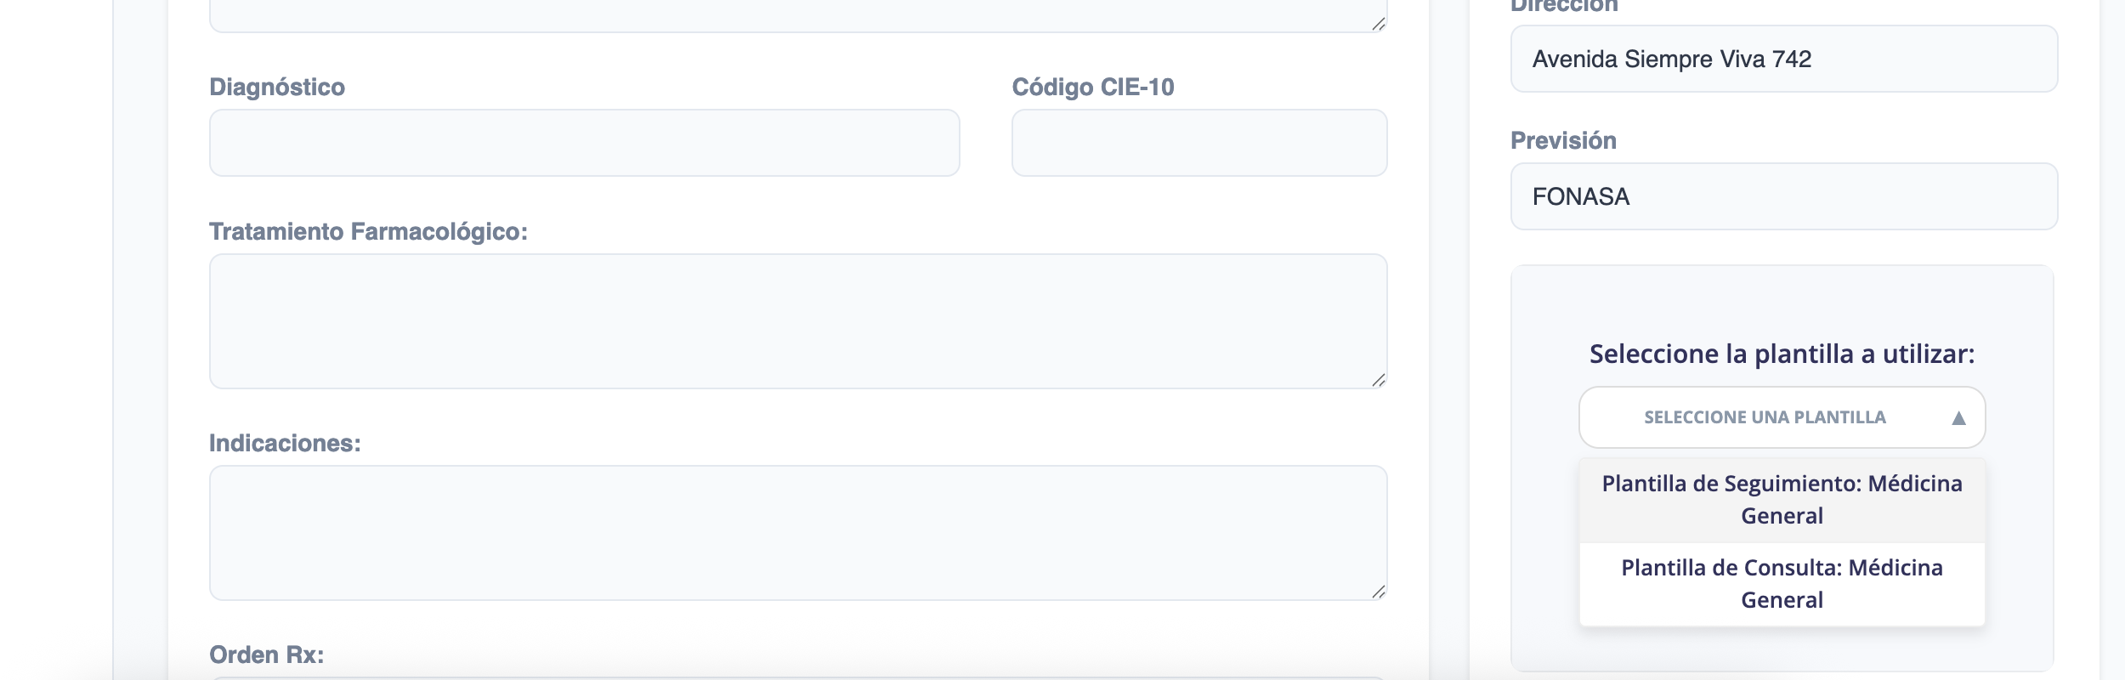Select the Avenida Siempre Viva 742 address field
The width and height of the screenshot is (2125, 680).
(1784, 59)
